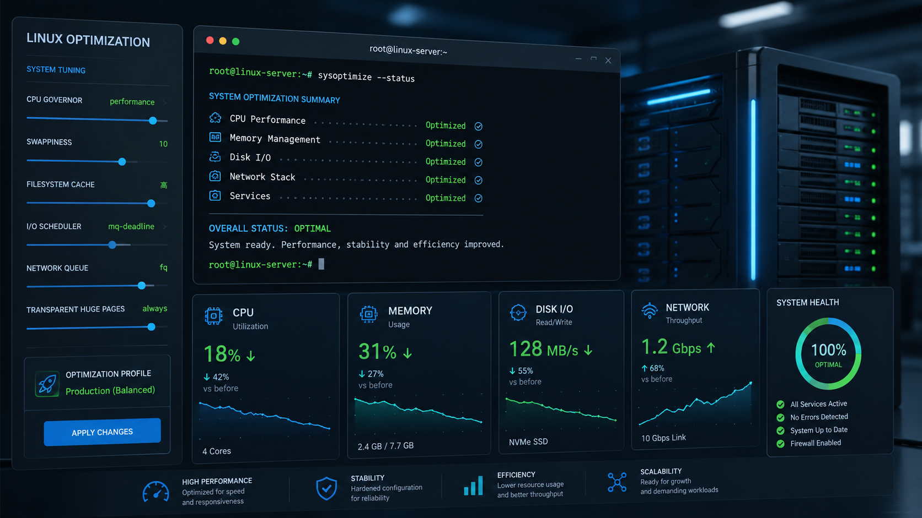This screenshot has height=518, width=922.
Task: Toggle the No Errors Detected check
Action: point(780,418)
